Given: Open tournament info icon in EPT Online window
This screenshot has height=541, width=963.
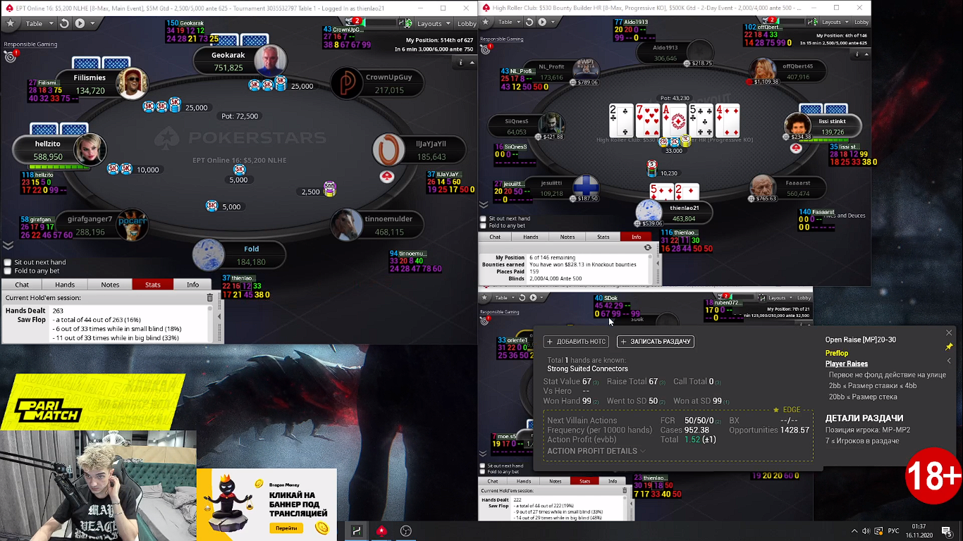Looking at the screenshot, I should [461, 63].
